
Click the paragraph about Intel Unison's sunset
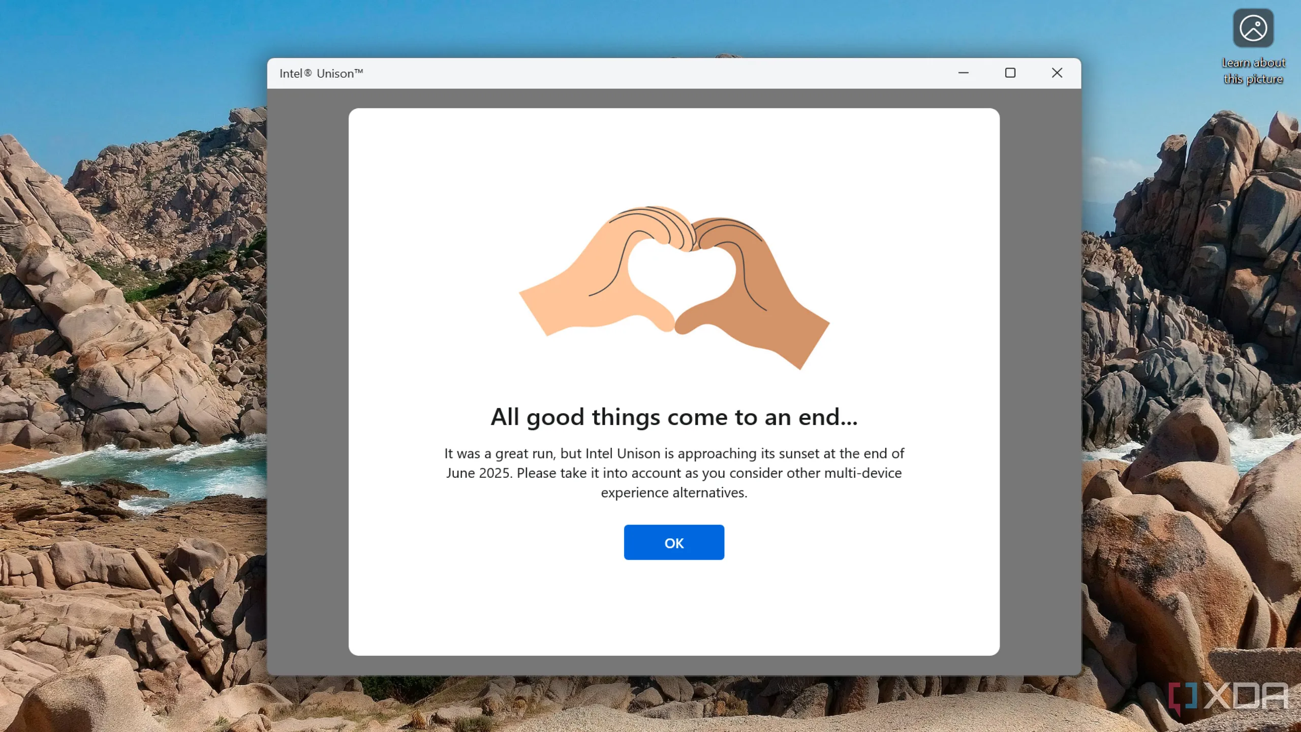coord(674,473)
